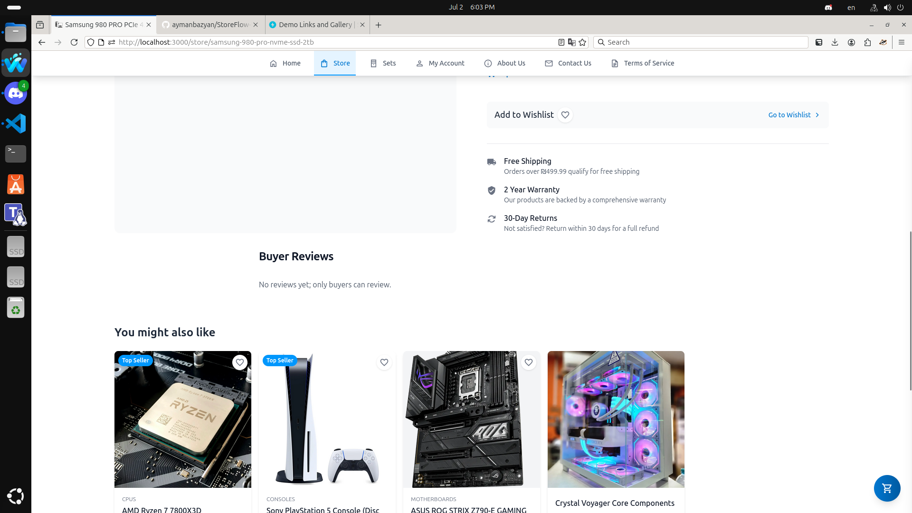Click the browser Back arrow
The image size is (912, 513).
point(42,42)
